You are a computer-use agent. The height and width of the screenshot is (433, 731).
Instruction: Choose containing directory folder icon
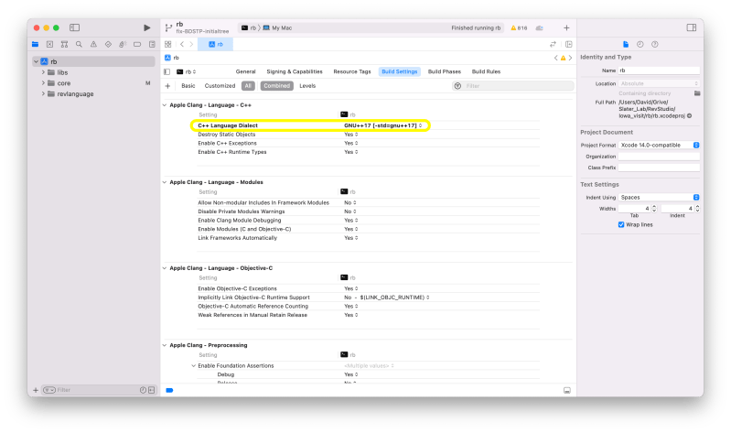[697, 93]
